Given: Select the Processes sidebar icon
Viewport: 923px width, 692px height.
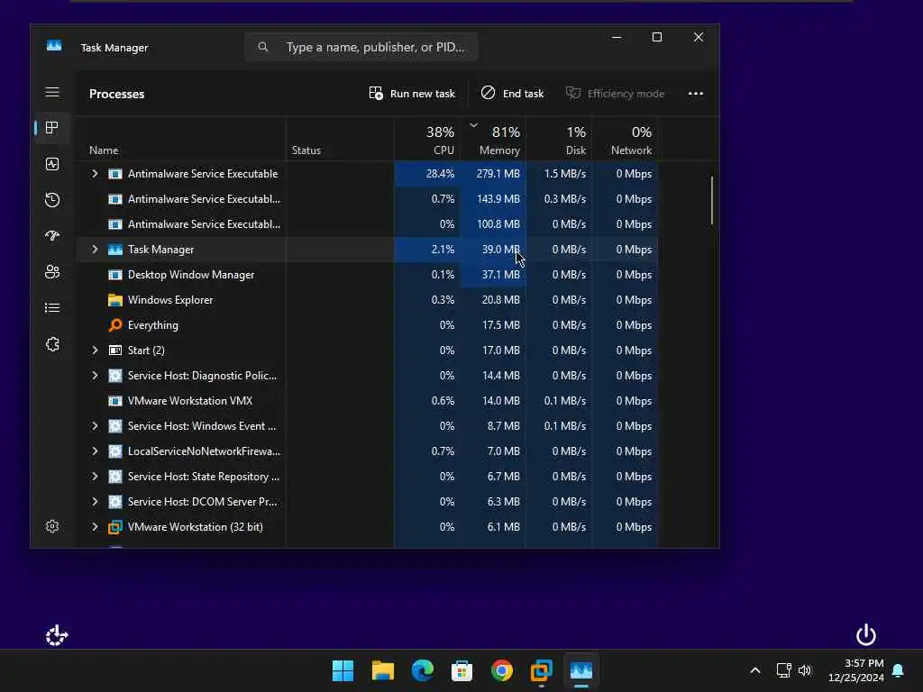Looking at the screenshot, I should coord(52,128).
